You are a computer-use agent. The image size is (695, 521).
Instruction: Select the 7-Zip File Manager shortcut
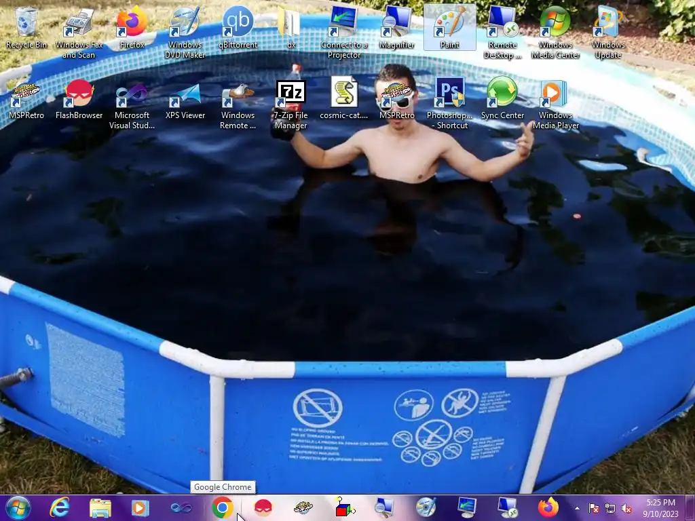pos(290,104)
